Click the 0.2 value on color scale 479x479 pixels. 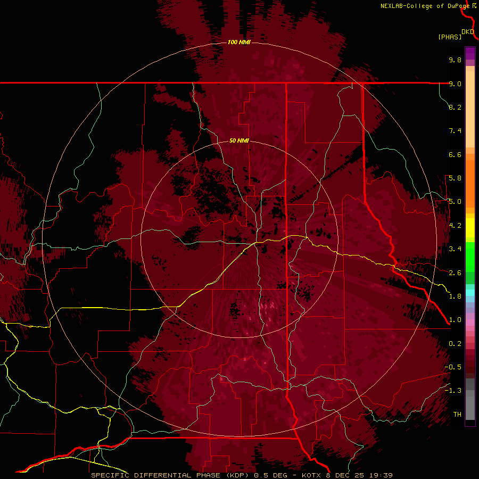(455, 344)
